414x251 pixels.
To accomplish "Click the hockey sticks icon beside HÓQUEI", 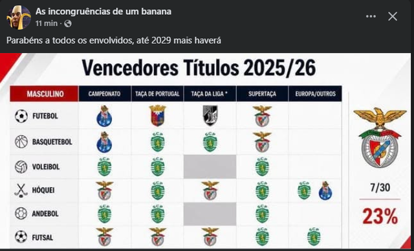I will click(21, 190).
